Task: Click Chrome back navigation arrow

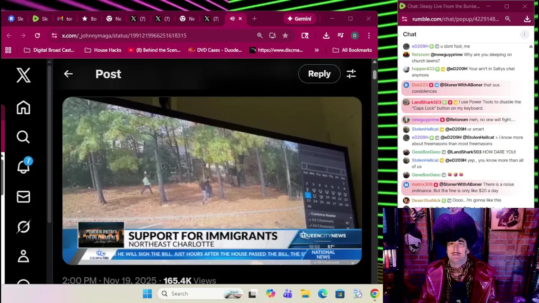Action: point(9,36)
